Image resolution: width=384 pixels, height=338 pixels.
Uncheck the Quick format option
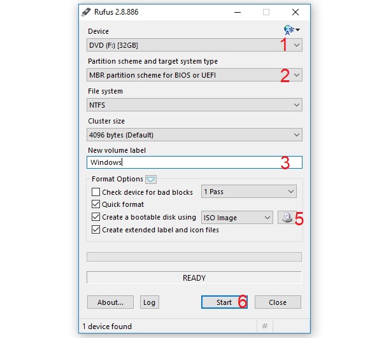(x=96, y=204)
